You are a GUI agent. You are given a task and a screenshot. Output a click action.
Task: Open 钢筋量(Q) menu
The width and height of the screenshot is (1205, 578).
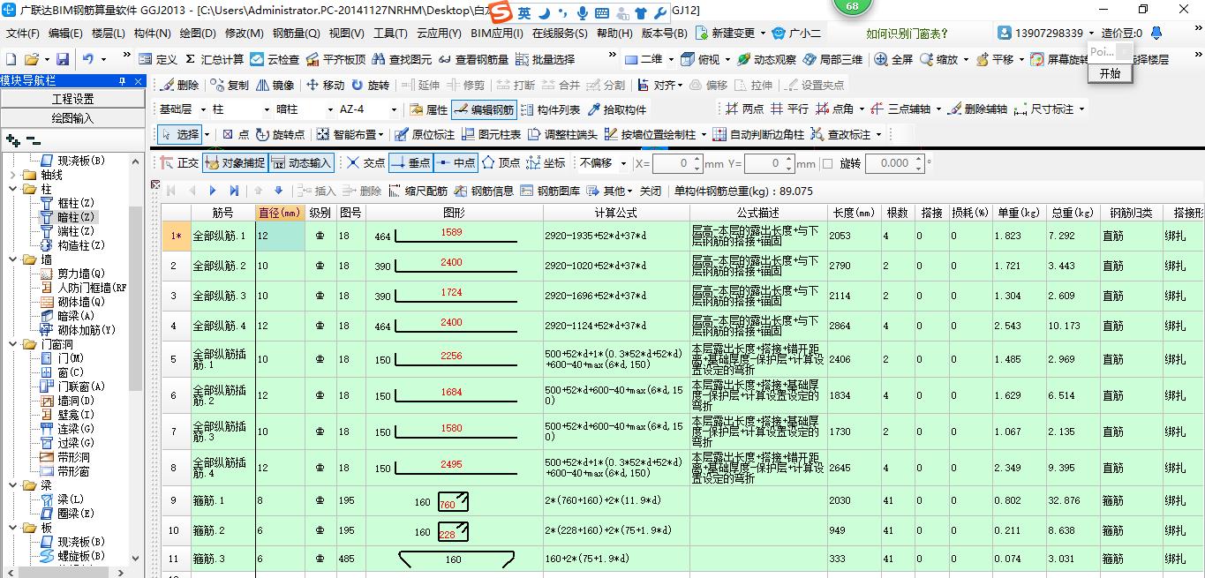coord(296,34)
